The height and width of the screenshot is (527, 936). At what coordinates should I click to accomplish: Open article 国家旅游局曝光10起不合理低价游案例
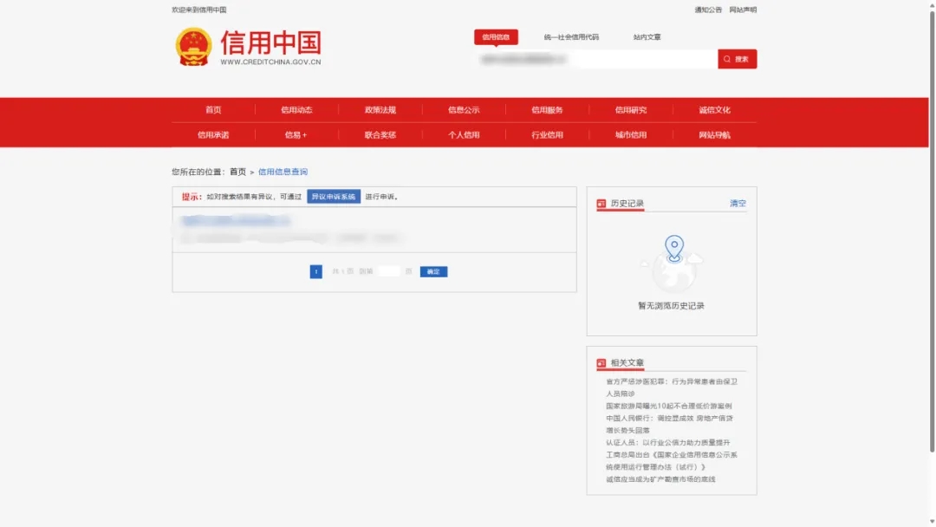point(668,406)
